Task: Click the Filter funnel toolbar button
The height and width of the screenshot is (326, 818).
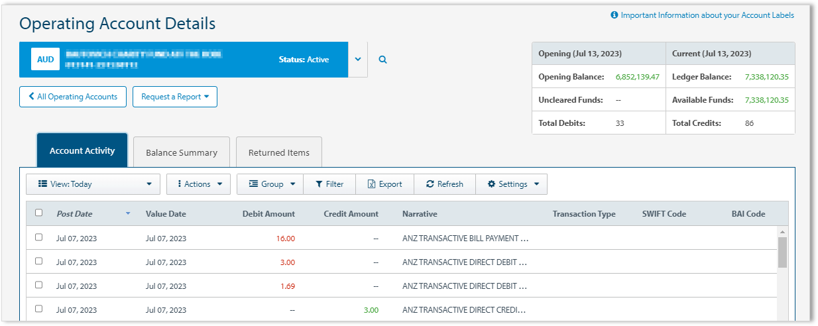Action: 329,184
